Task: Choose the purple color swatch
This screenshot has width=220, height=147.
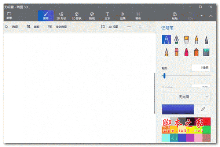Action: coord(190,137)
